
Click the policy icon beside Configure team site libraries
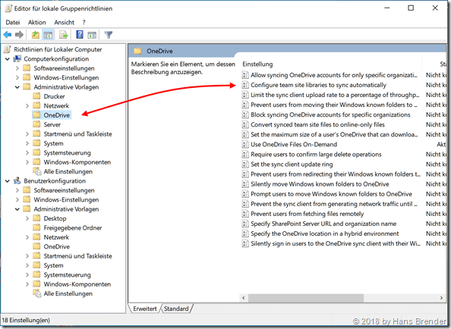click(x=245, y=85)
